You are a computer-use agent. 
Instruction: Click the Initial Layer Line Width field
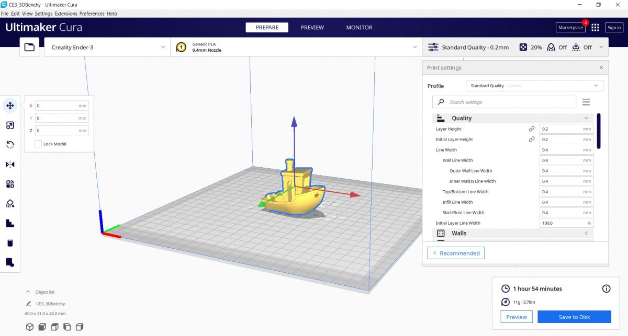click(x=566, y=223)
